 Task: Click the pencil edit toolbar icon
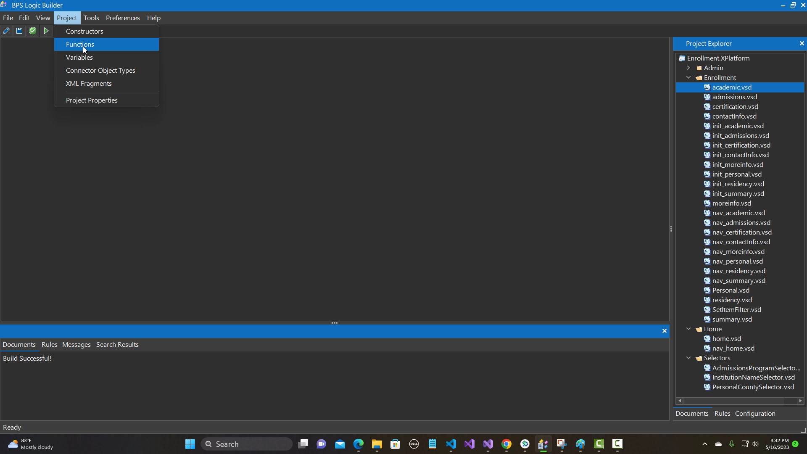(6, 31)
